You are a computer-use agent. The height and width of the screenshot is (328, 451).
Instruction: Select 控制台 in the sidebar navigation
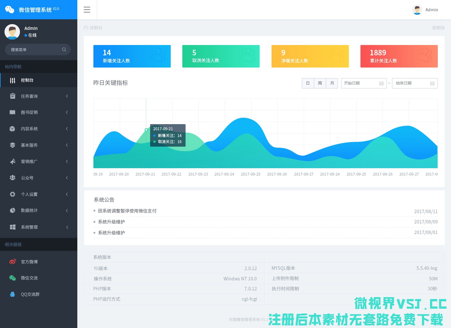pyautogui.click(x=27, y=80)
